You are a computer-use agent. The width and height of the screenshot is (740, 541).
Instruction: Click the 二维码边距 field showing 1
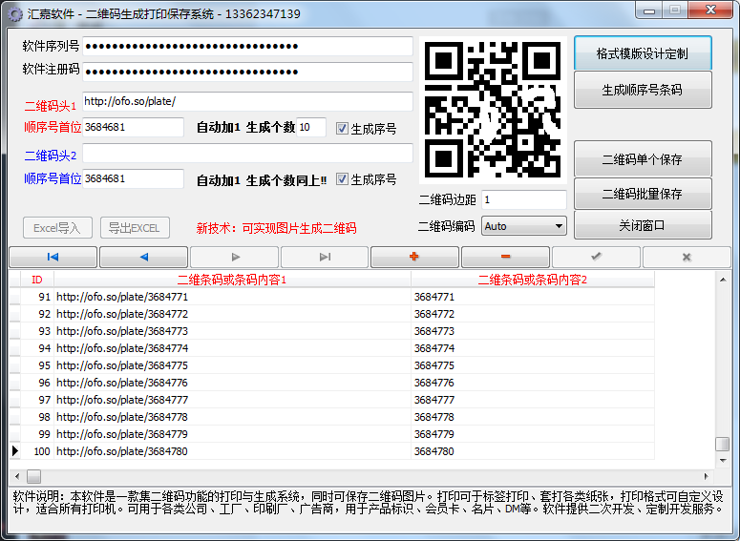click(x=524, y=200)
